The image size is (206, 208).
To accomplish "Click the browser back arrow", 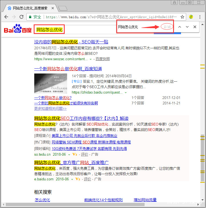I will tap(6, 17).
